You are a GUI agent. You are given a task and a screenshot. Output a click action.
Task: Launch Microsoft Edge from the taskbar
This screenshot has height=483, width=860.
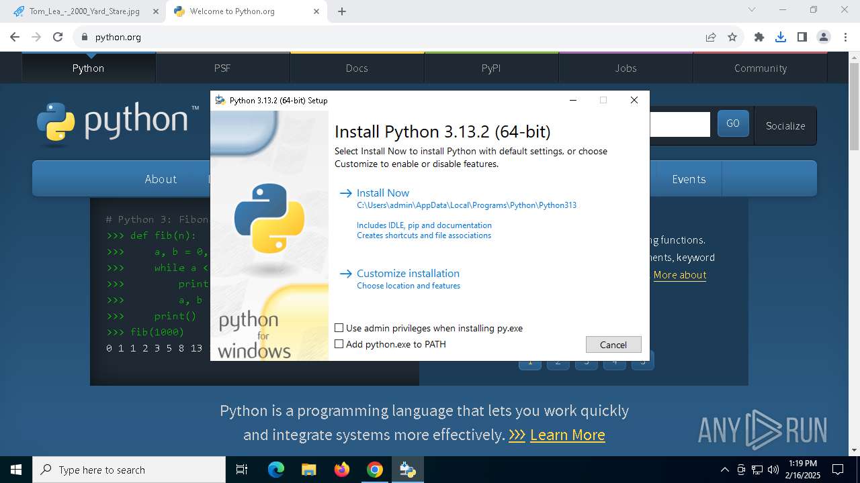tap(276, 470)
